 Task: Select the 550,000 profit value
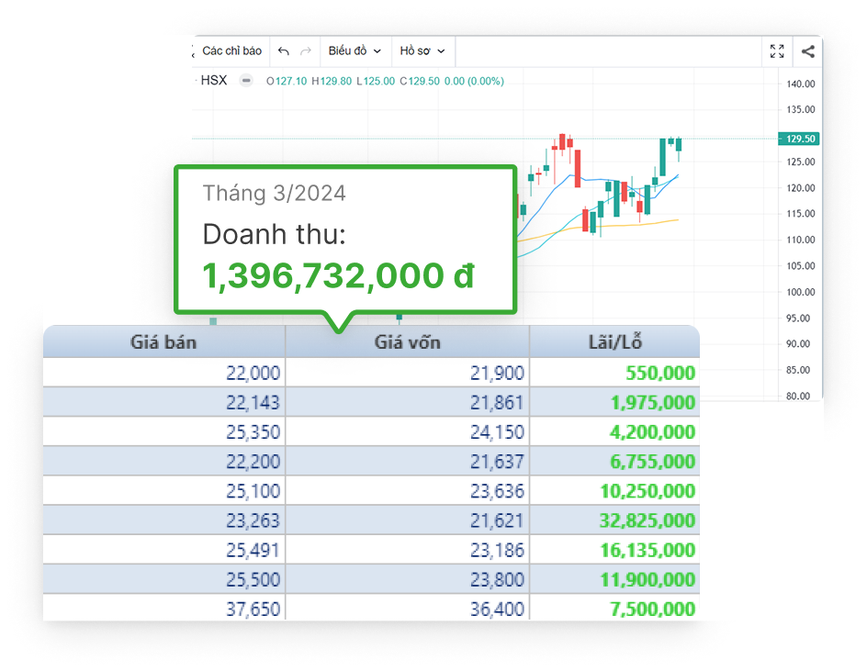click(x=660, y=373)
